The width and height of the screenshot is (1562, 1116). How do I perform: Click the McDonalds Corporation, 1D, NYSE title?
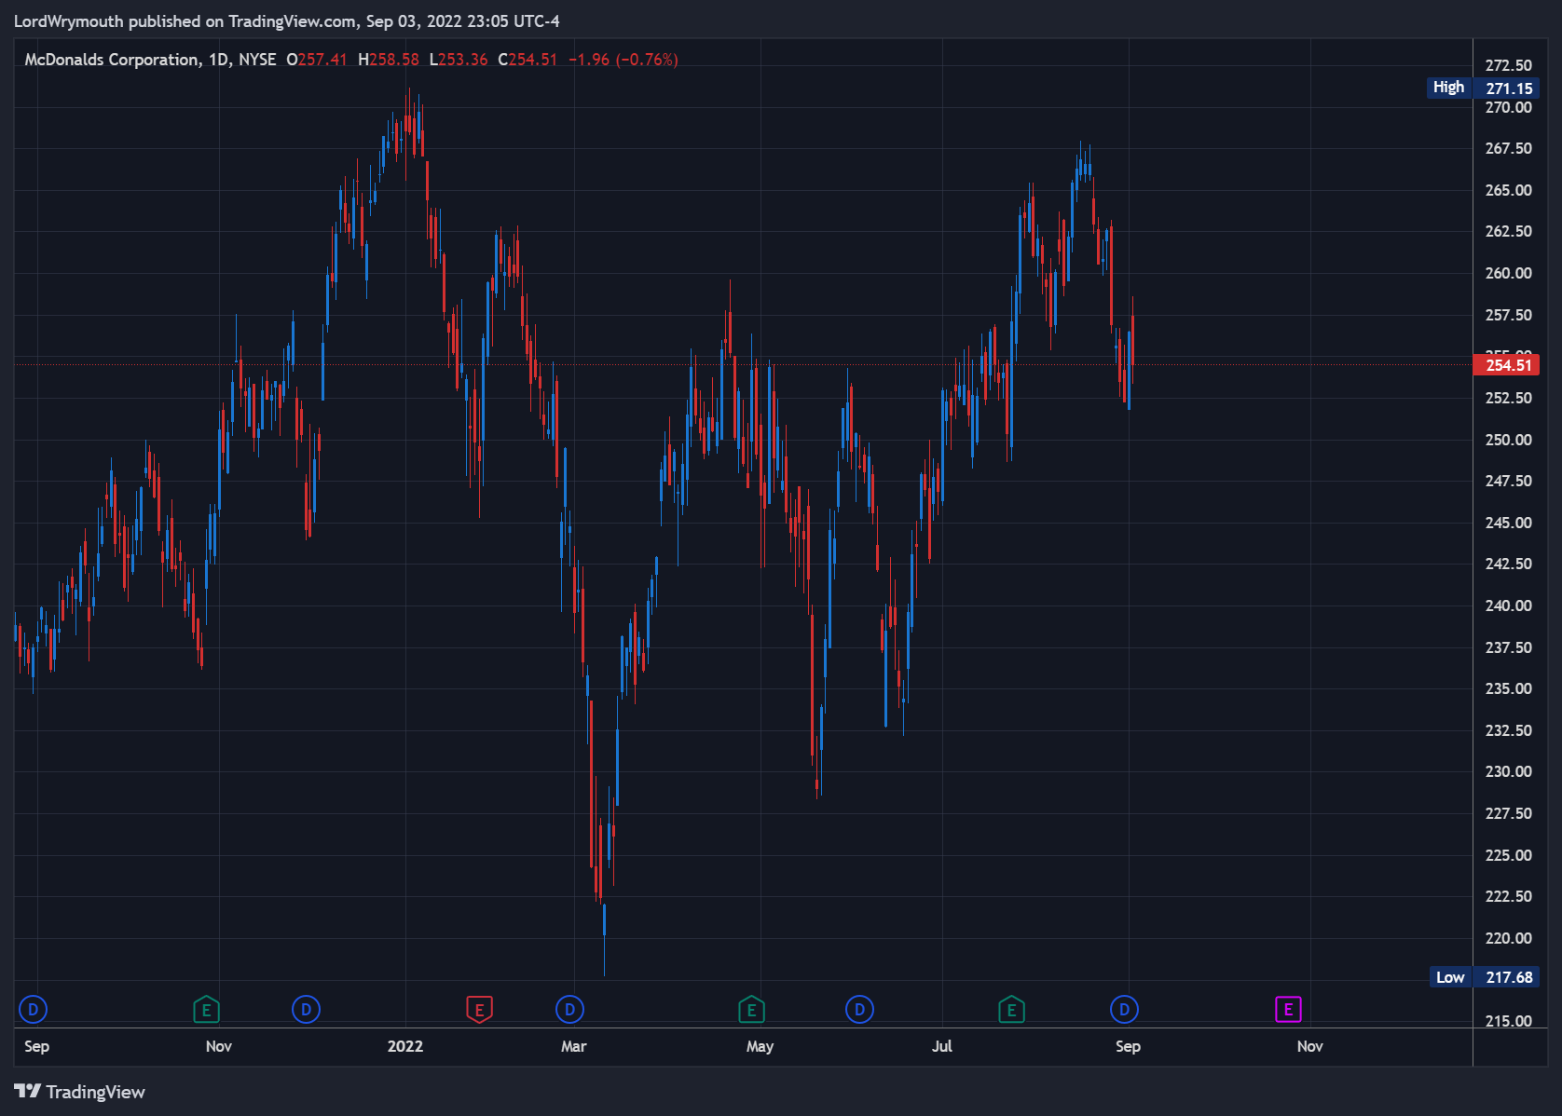[x=150, y=60]
